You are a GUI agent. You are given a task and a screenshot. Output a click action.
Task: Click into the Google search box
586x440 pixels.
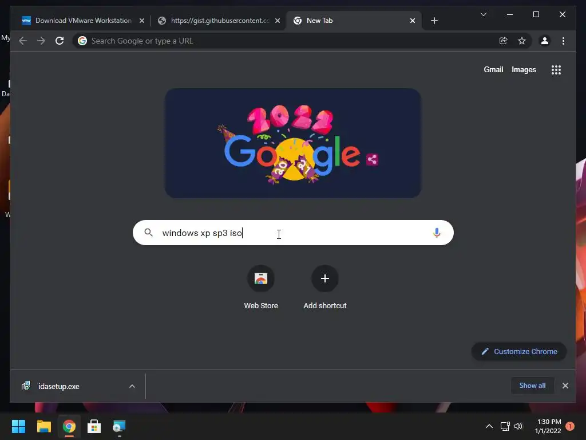pos(293,233)
